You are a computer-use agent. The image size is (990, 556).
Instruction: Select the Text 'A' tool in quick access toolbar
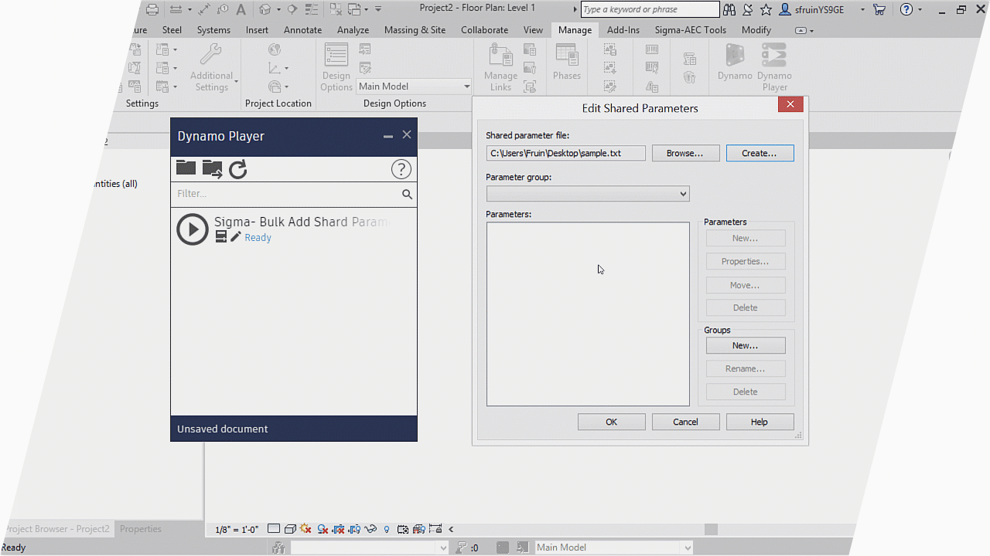coord(241,9)
